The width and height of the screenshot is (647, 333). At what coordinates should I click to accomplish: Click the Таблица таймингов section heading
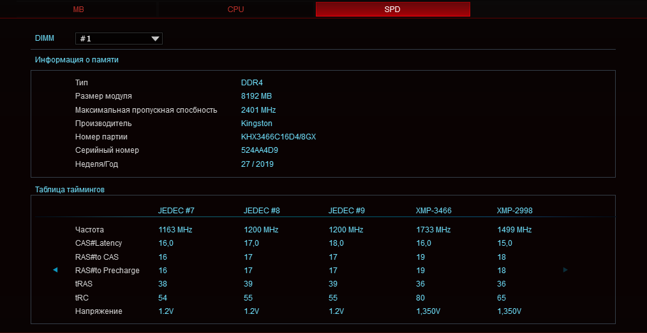tap(70, 190)
